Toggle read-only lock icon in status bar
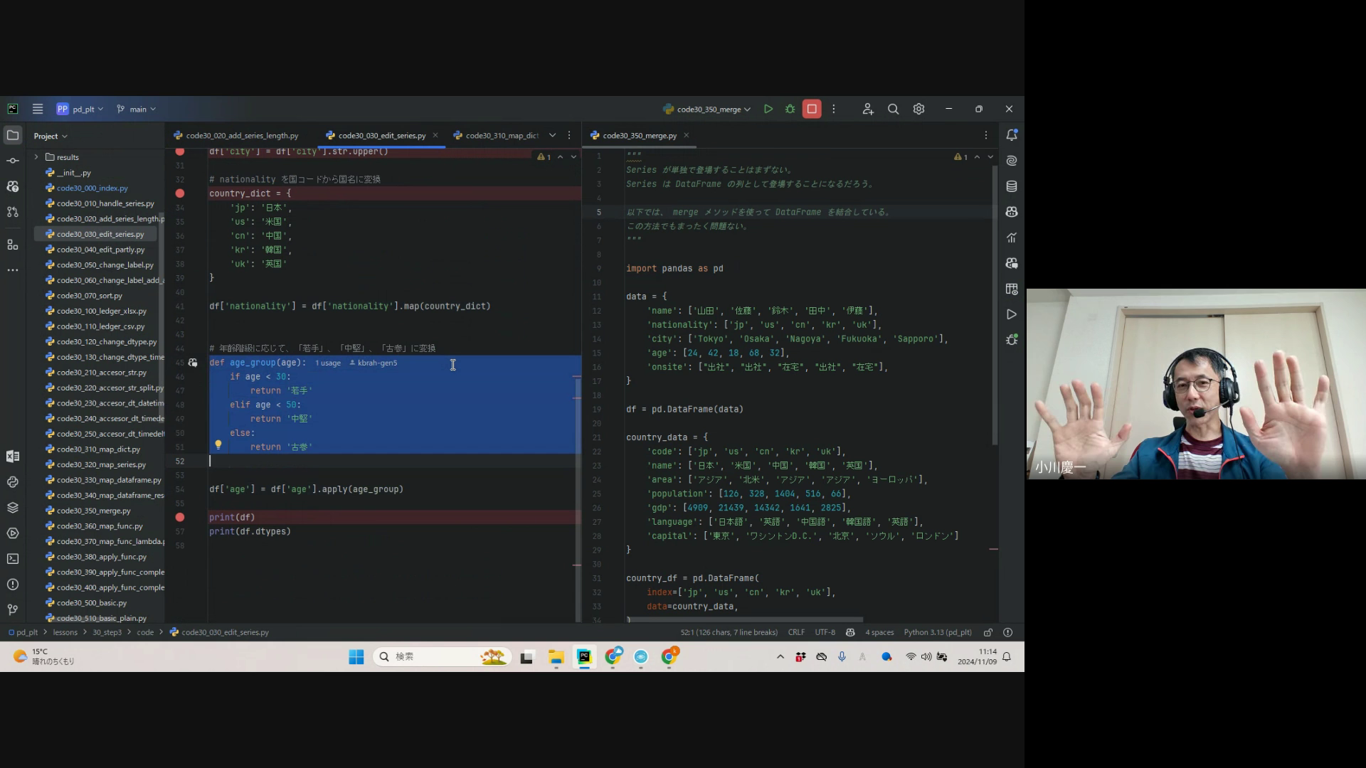The image size is (1366, 768). pyautogui.click(x=988, y=632)
